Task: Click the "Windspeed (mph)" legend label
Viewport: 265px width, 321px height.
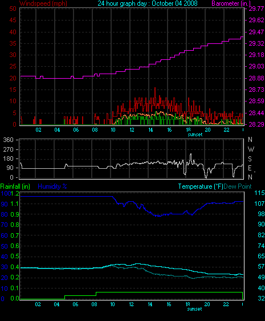Action: [x=43, y=3]
